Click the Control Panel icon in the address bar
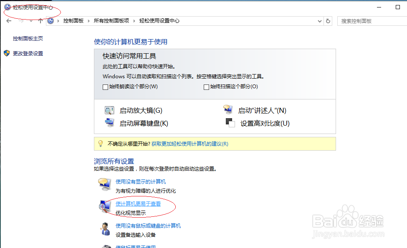The width and height of the screenshot is (407, 248). (51, 20)
